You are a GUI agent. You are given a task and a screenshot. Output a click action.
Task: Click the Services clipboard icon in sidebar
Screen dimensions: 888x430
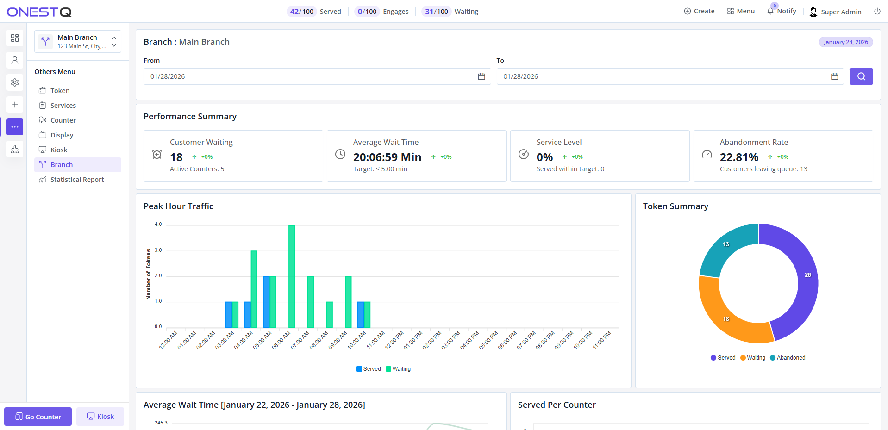tap(43, 105)
